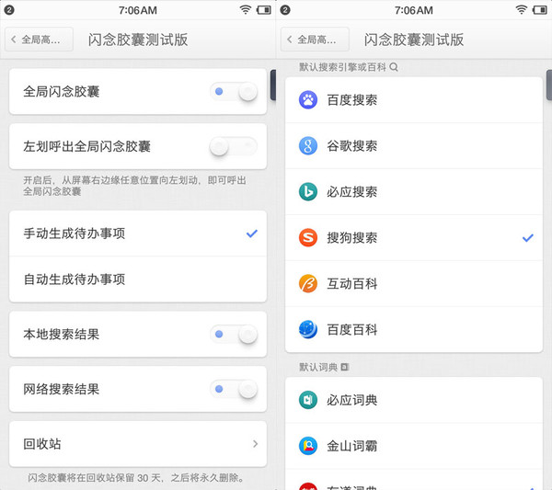
Task: Click the Sogou search icon
Action: [x=308, y=238]
